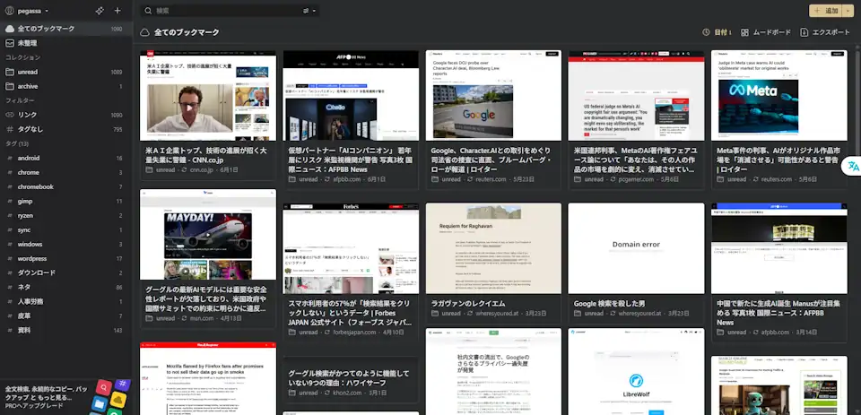This screenshot has height=415, width=861.
Task: Open the archive collection folder in the sidebar
Action: [x=65, y=86]
